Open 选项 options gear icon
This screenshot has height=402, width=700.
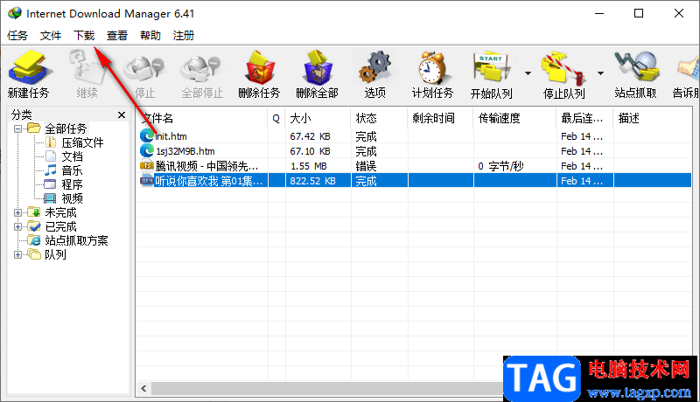[x=375, y=74]
